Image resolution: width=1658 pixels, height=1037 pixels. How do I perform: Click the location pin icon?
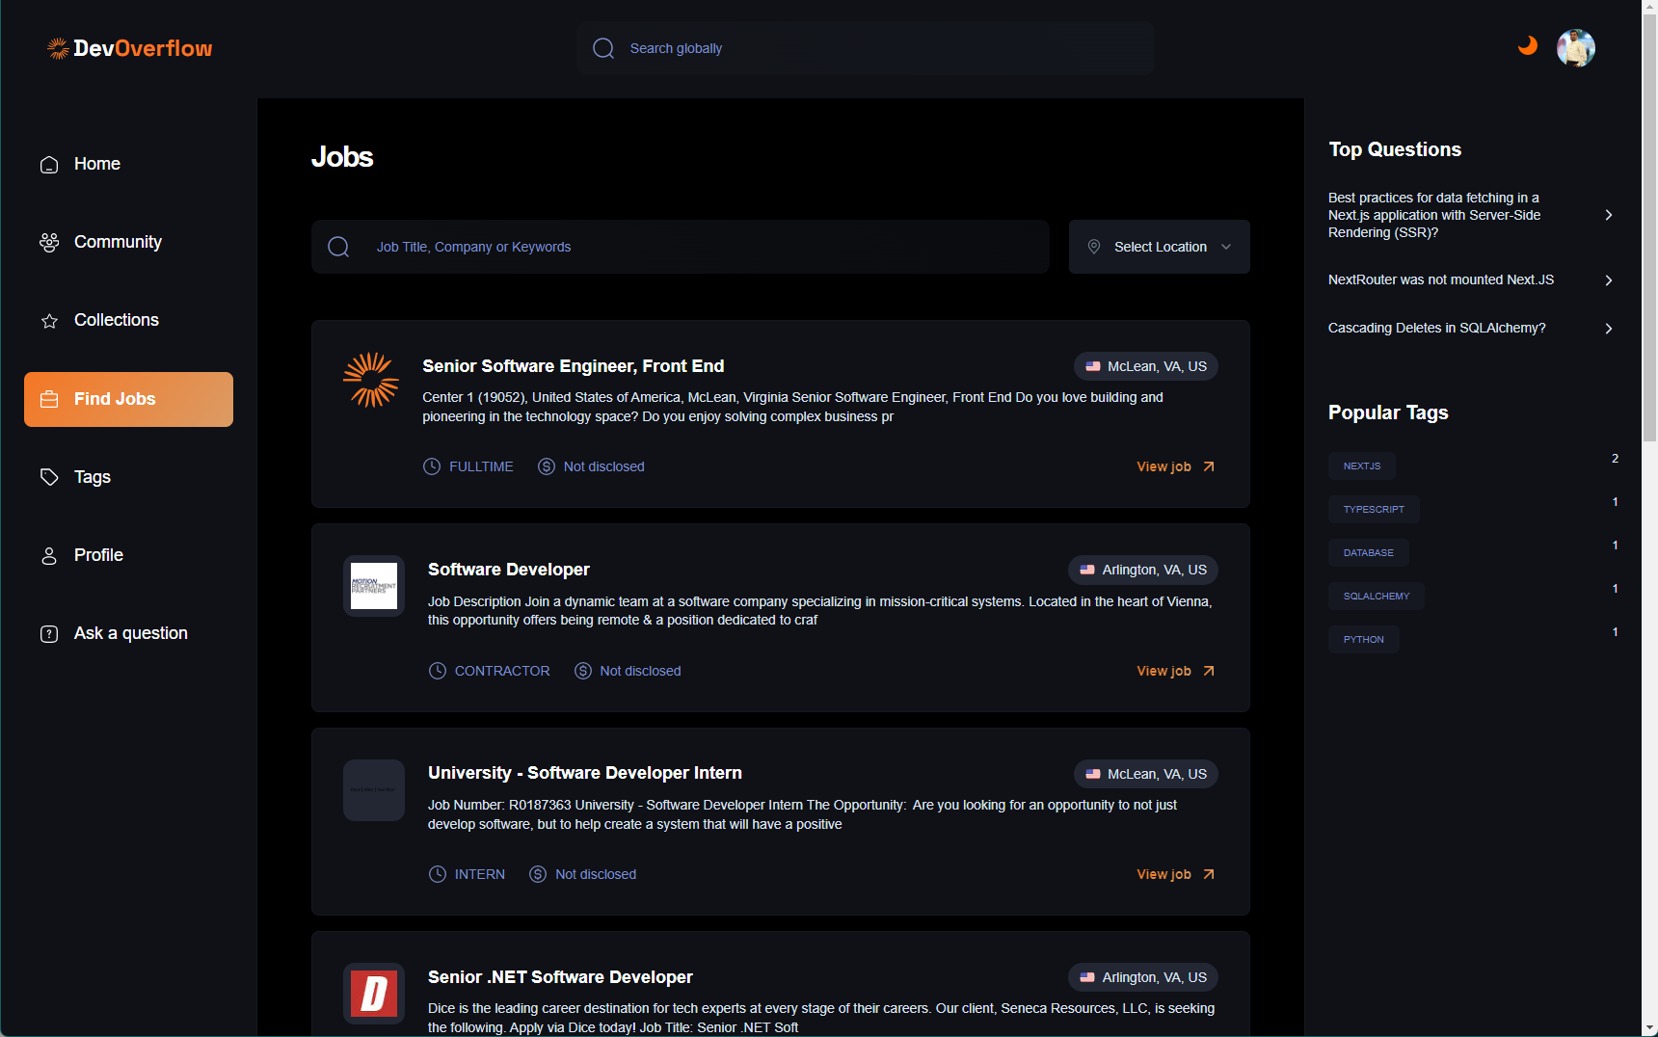(x=1094, y=247)
